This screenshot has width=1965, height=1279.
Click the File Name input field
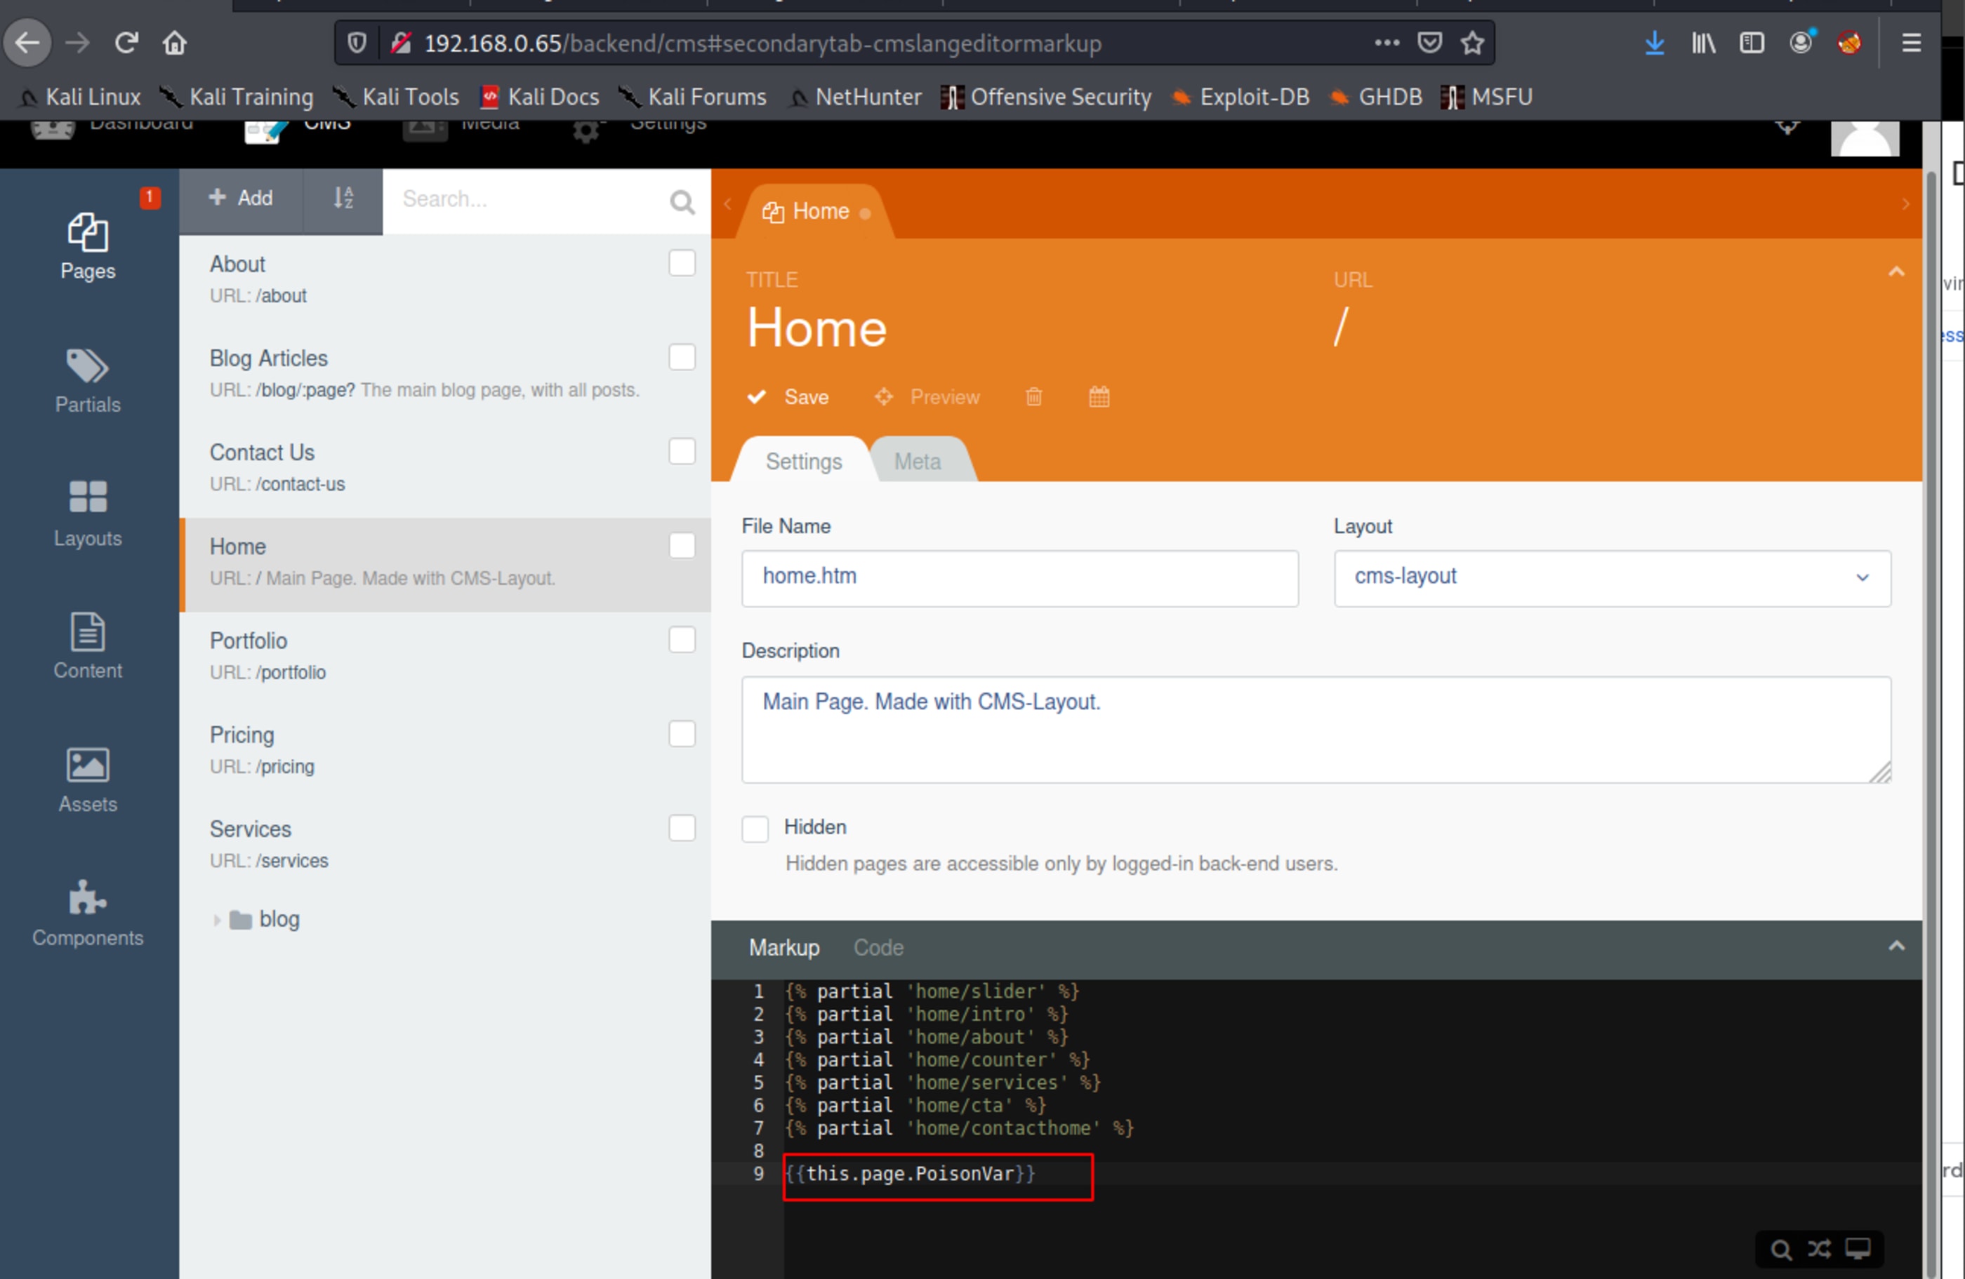[x=1019, y=577]
